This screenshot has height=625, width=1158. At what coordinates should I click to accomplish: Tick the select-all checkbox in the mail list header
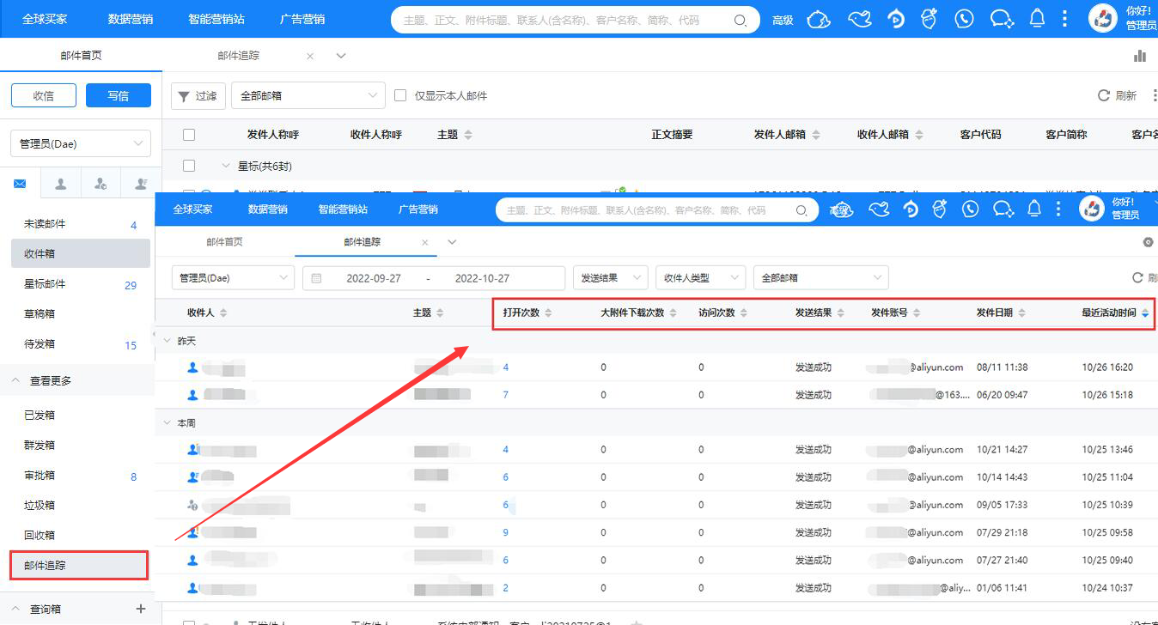189,135
